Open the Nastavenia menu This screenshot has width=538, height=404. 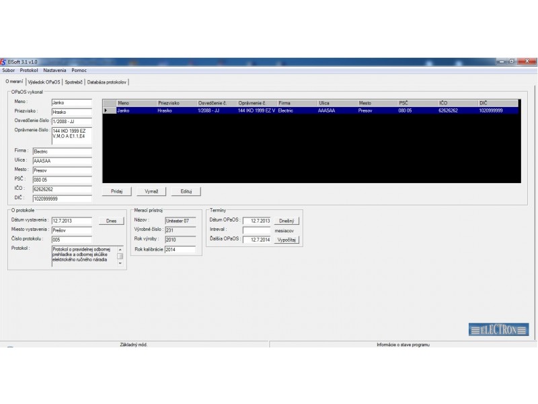[x=54, y=70]
